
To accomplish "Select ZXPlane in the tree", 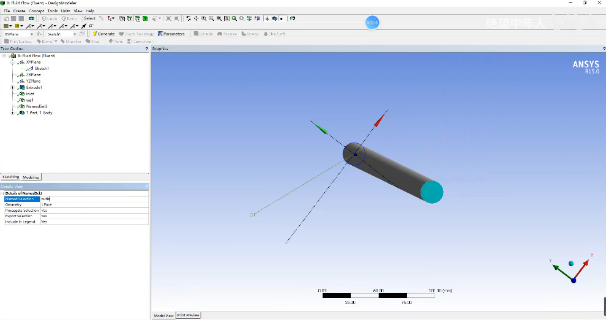I will click(x=33, y=75).
